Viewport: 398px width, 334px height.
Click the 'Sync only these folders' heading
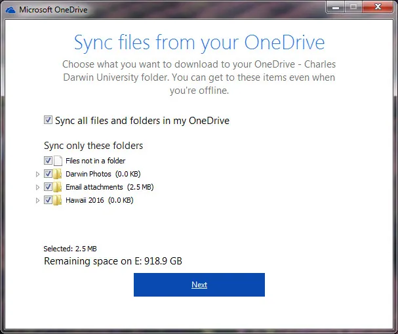pos(93,146)
